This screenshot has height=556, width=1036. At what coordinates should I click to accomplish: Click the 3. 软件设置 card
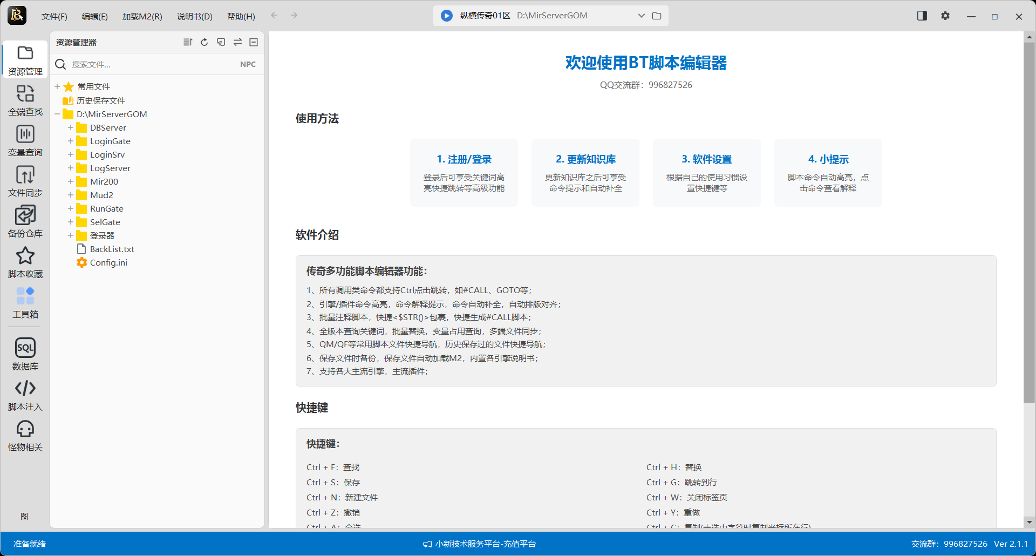pos(707,173)
